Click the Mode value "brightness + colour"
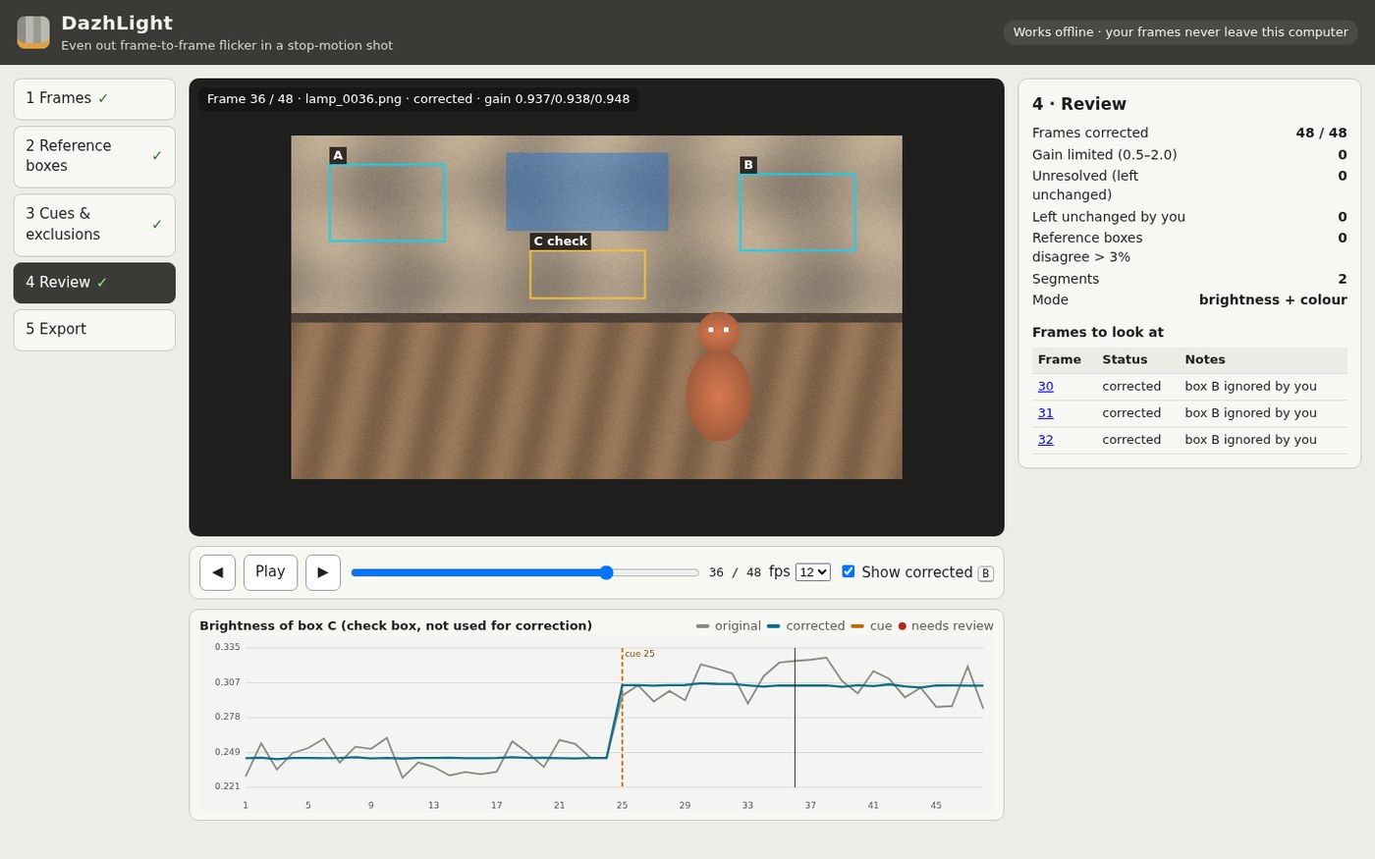This screenshot has height=859, width=1375. tap(1273, 300)
